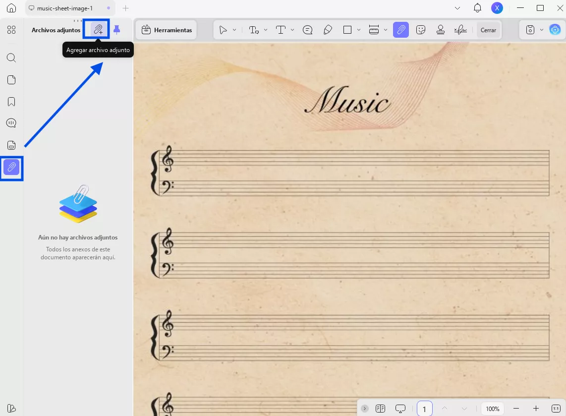The image size is (566, 416).
Task: Select the typewriter text tool
Action: [281, 30]
